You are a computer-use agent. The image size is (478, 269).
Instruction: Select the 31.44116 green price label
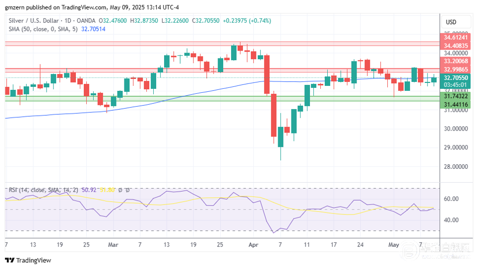(456, 104)
